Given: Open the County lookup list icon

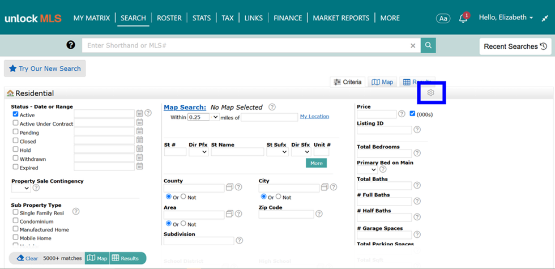Looking at the screenshot, I should pos(230,186).
